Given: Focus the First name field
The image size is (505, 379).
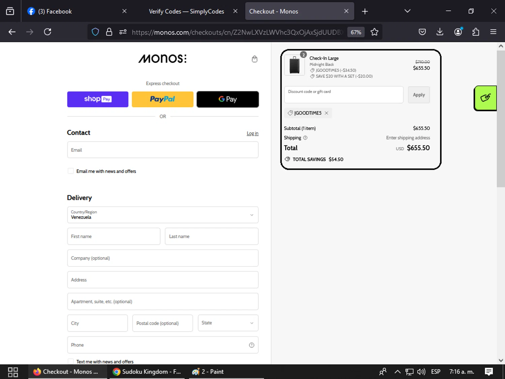Looking at the screenshot, I should tap(114, 236).
